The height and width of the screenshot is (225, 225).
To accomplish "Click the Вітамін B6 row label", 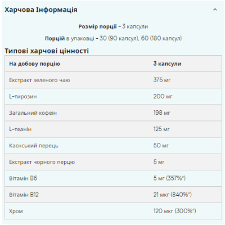I will (x=23, y=178).
